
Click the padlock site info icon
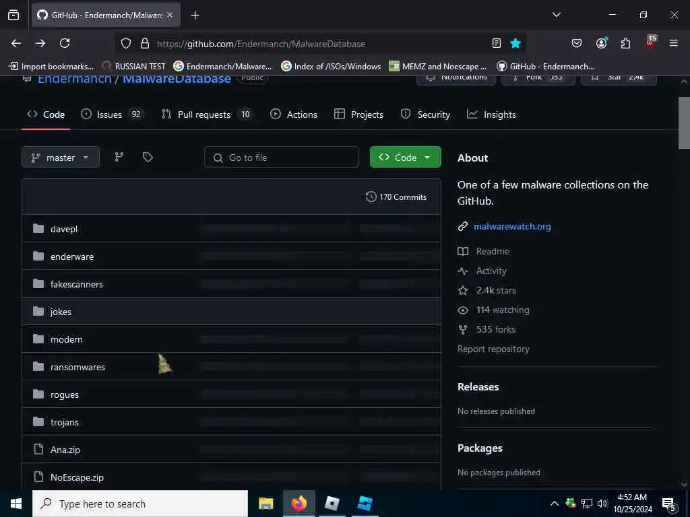pyautogui.click(x=145, y=44)
